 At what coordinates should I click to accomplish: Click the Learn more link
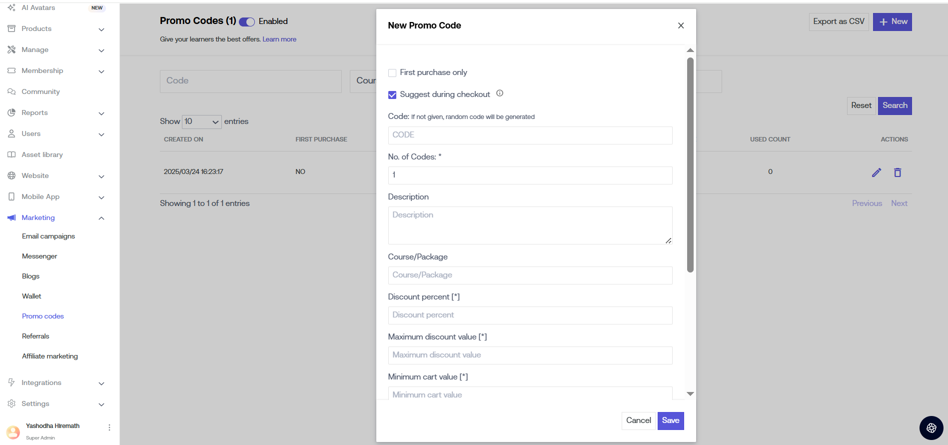click(279, 39)
